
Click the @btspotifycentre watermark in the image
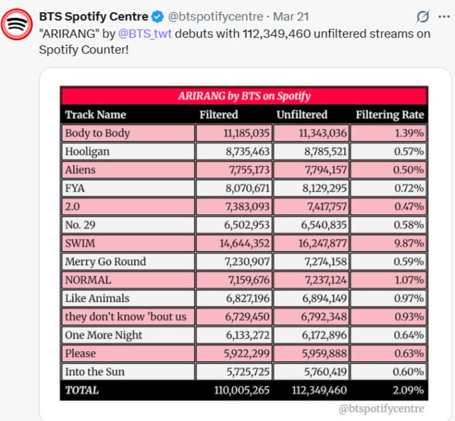pyautogui.click(x=380, y=408)
